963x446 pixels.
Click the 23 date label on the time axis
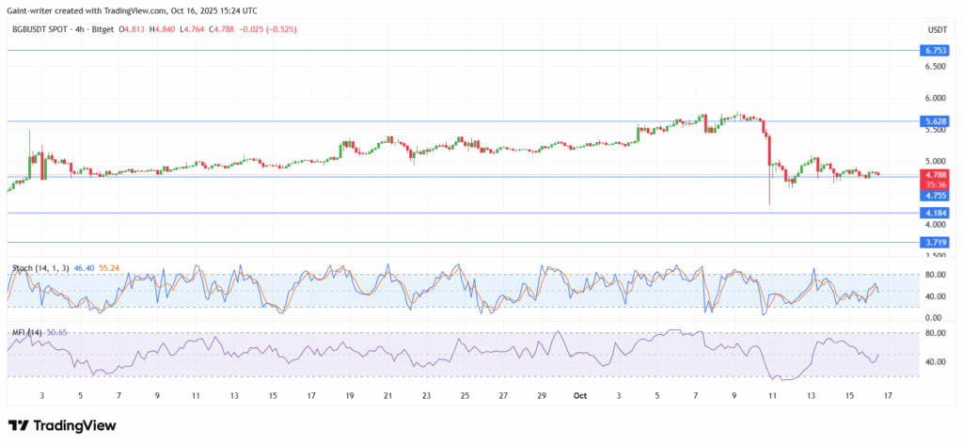pos(426,395)
